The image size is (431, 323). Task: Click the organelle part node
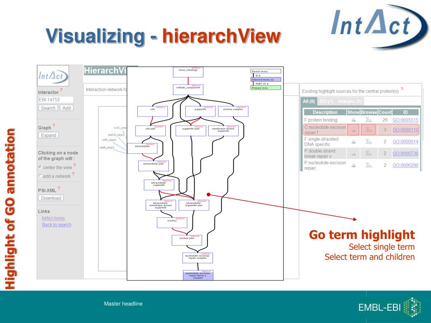point(191,131)
